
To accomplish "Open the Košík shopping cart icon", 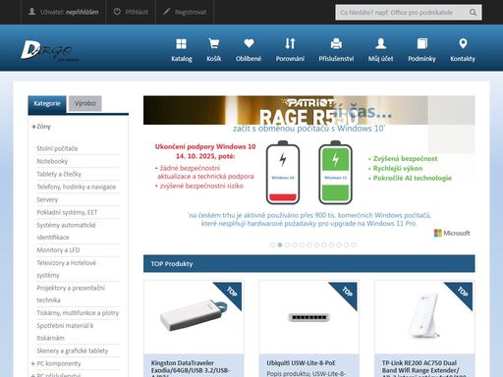I will coord(214,43).
